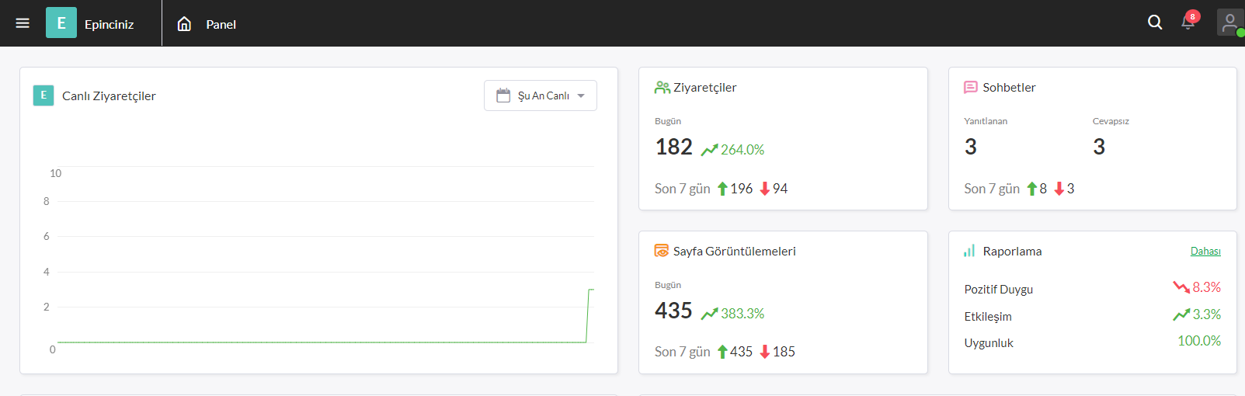The height and width of the screenshot is (396, 1245).
Task: Click the home Panel icon
Action: [184, 24]
